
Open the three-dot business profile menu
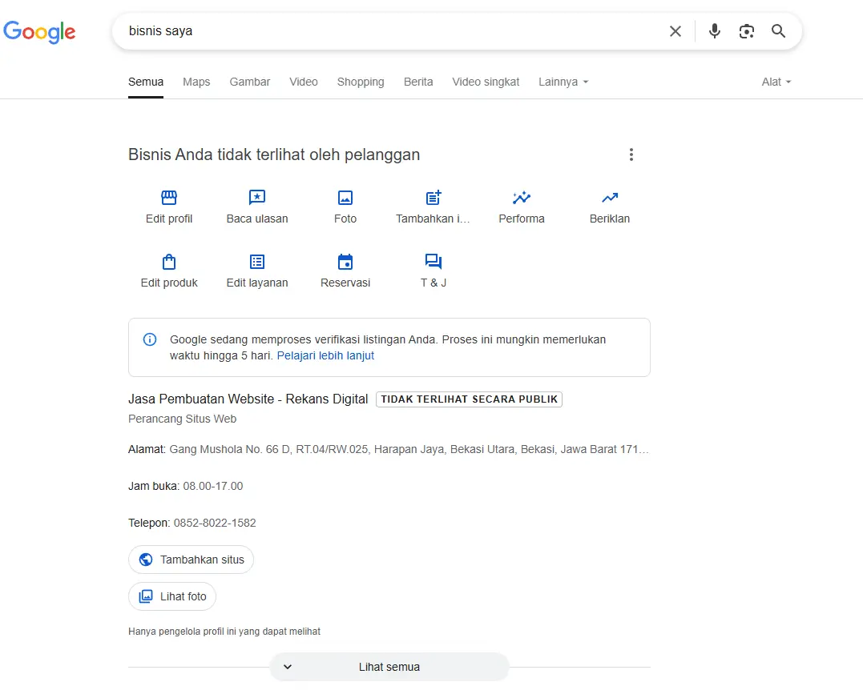coord(631,154)
